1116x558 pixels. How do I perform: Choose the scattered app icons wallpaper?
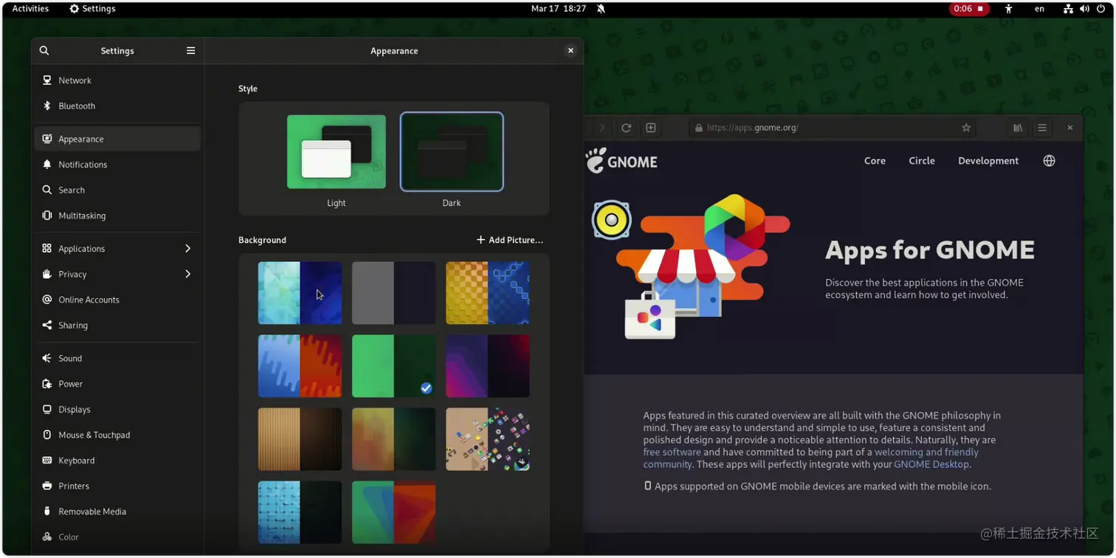pyautogui.click(x=487, y=439)
